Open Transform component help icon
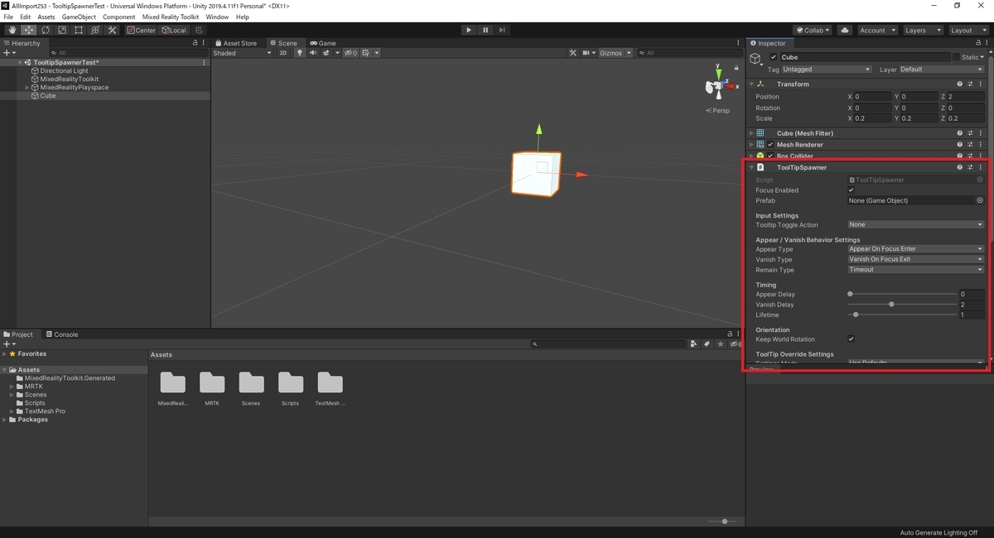This screenshot has height=538, width=994. 960,84
